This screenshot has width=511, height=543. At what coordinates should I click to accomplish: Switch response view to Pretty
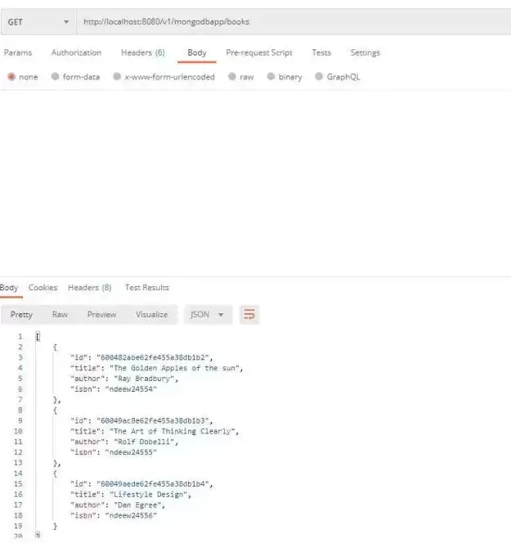[x=21, y=315]
